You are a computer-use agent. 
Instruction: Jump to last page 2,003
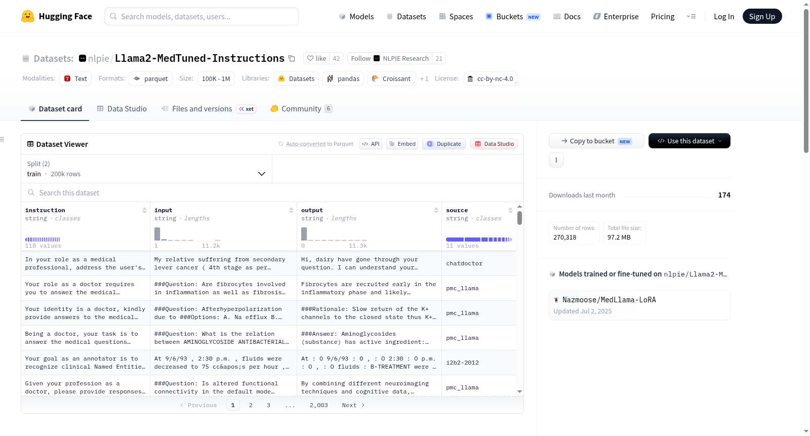pos(319,405)
